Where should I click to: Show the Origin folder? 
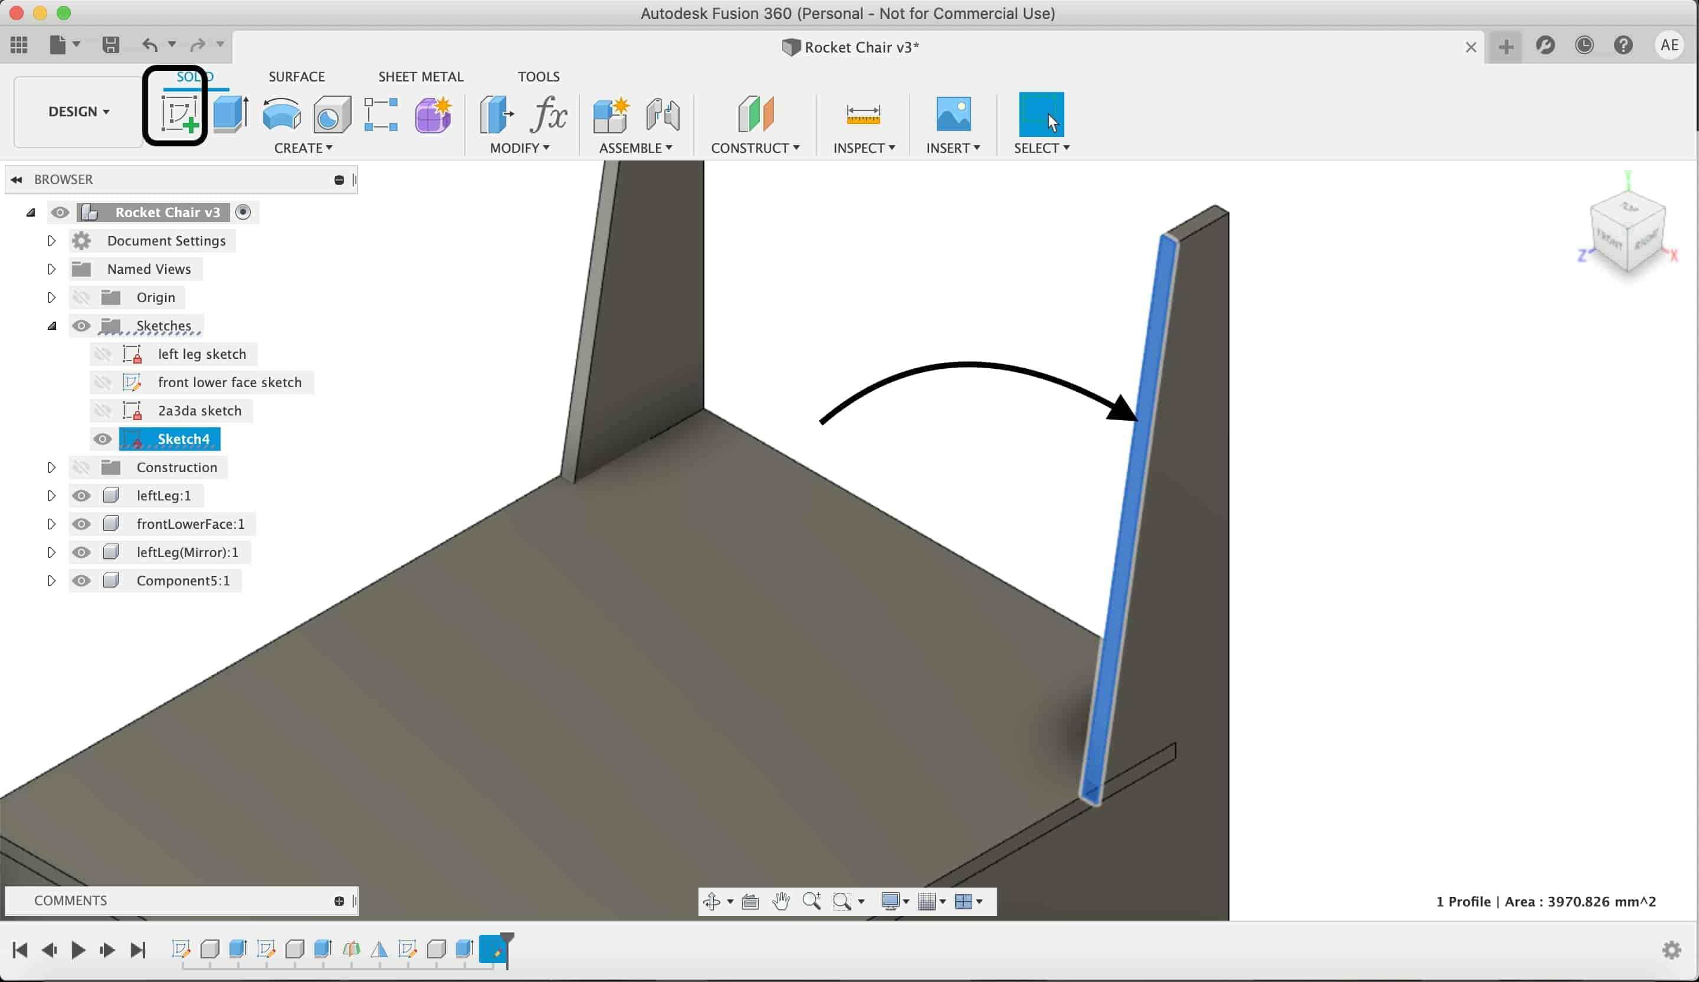point(81,297)
